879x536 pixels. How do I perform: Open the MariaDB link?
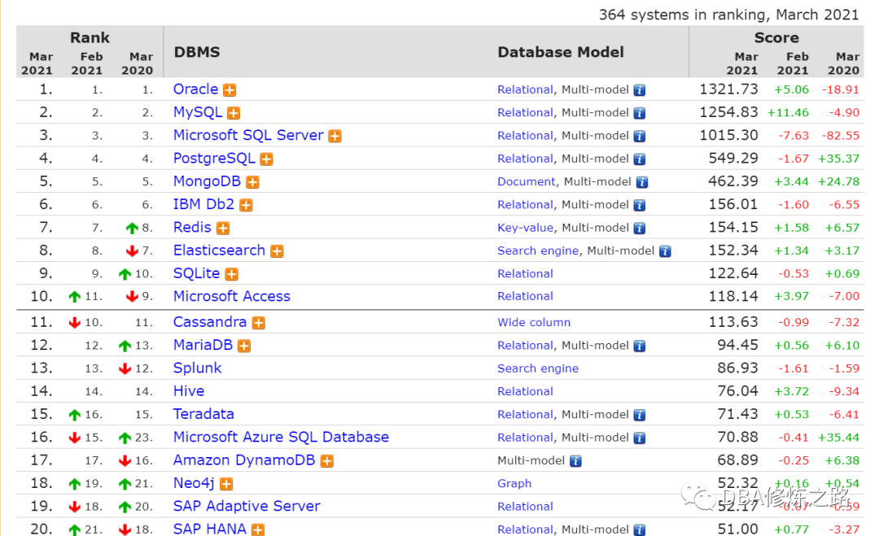pos(203,344)
